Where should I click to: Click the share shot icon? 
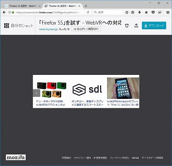coord(136,25)
